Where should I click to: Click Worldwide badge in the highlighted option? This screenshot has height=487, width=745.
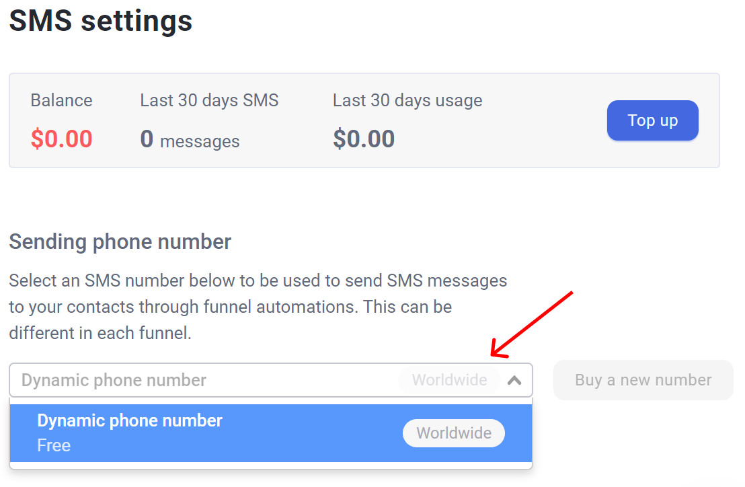(x=453, y=433)
